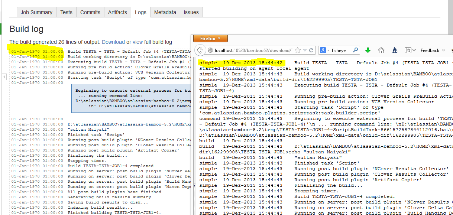Viewport: 453px width, 215px height.
Task: Click 'Stopping timer.' line in Bamboo log
Action: click(x=86, y=161)
